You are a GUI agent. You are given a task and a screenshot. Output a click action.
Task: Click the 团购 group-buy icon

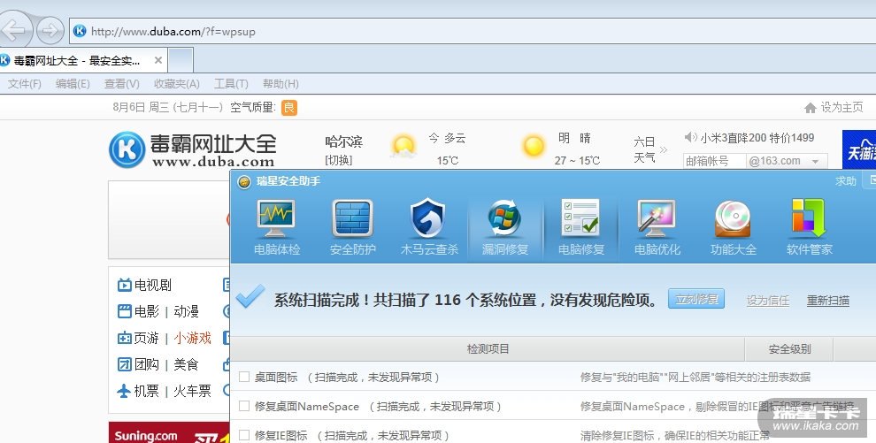click(x=124, y=364)
